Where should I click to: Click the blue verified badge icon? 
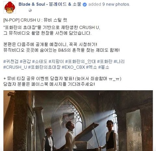point(85,5)
